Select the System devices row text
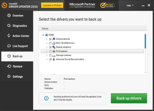Screen dimensions: 154x111 tap(63, 39)
